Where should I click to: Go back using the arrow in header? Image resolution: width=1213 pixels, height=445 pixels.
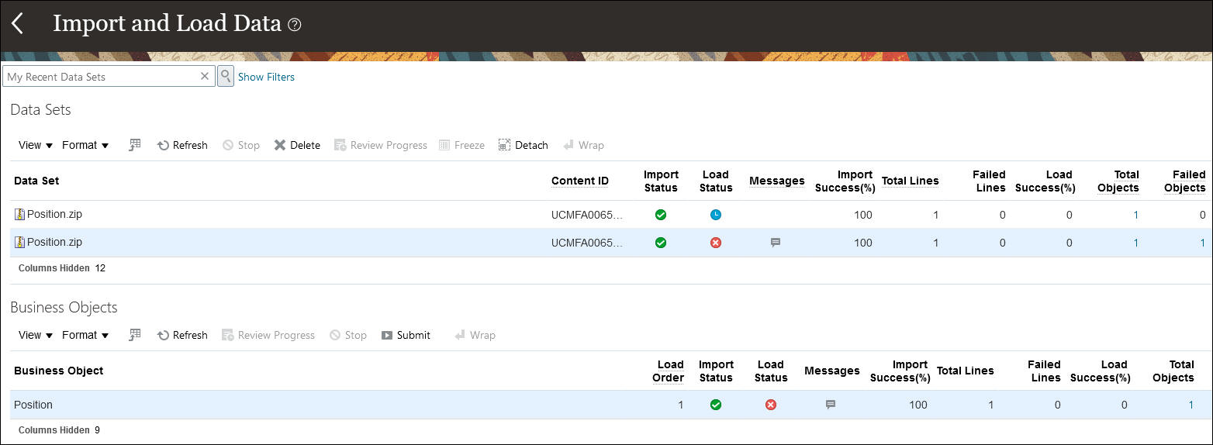17,23
